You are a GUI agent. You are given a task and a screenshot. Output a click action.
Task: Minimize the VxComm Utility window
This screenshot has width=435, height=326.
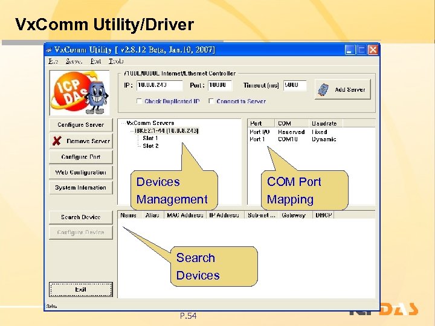[350, 50]
